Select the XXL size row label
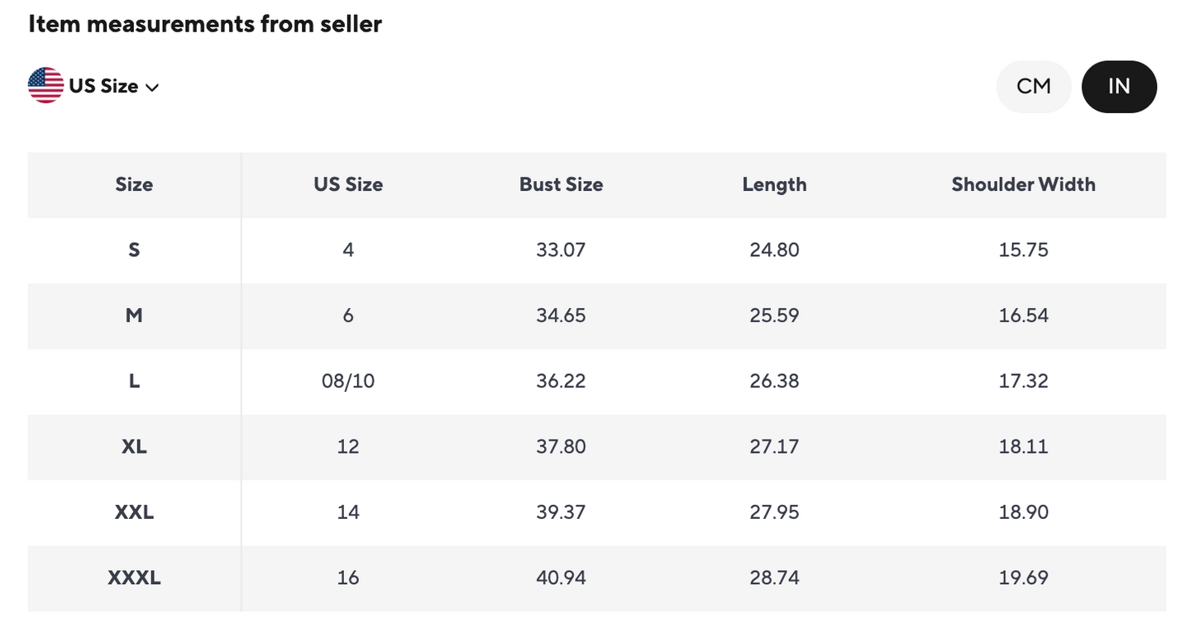 coord(134,512)
